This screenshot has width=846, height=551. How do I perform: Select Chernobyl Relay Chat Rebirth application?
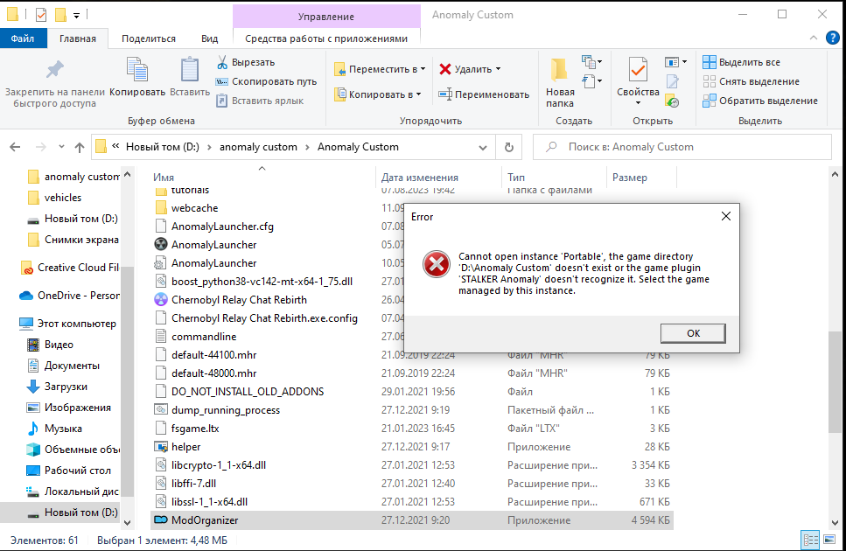(x=239, y=300)
